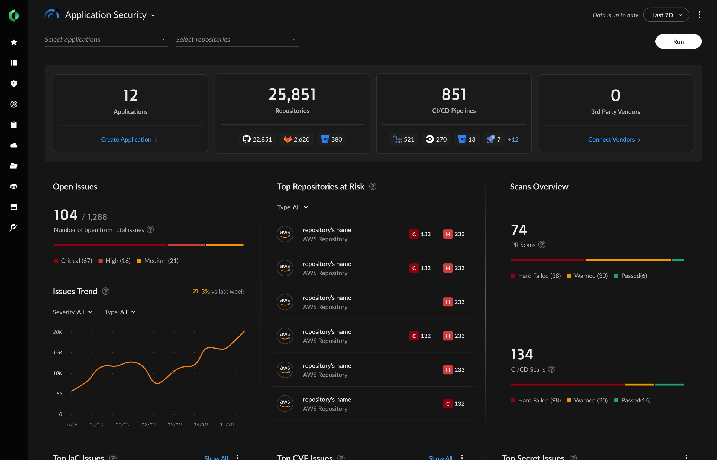The width and height of the screenshot is (717, 460).
Task: Click Connect Vendors button
Action: (x=615, y=139)
